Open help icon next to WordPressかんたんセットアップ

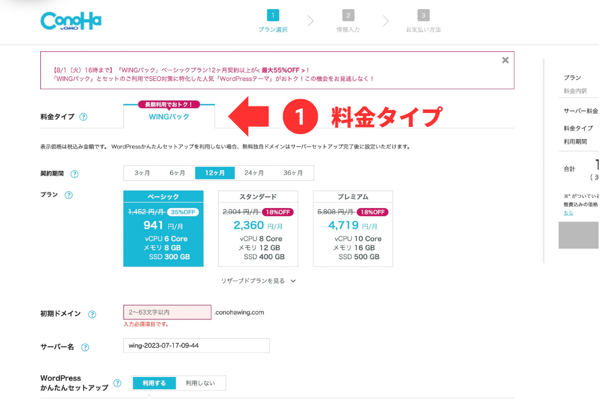coord(118,383)
